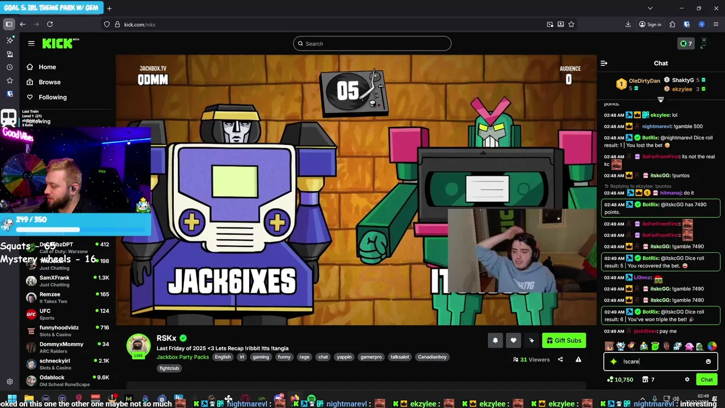Click the talksalot tag

pos(399,357)
